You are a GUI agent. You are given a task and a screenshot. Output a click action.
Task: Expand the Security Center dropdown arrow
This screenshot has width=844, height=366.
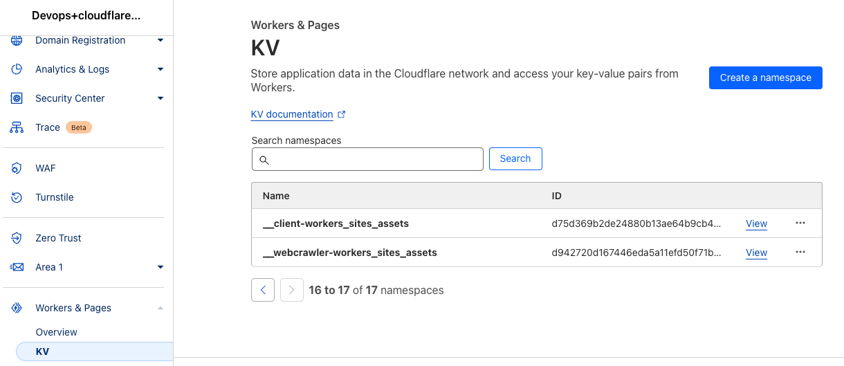[x=160, y=98]
